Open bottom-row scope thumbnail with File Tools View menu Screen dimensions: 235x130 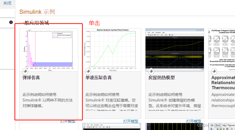pyautogui.click(x=112, y=127)
